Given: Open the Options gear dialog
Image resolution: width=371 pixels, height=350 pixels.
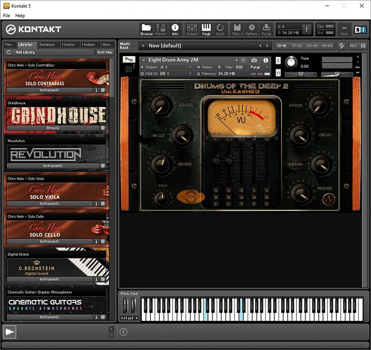Looking at the screenshot, I should tap(252, 30).
